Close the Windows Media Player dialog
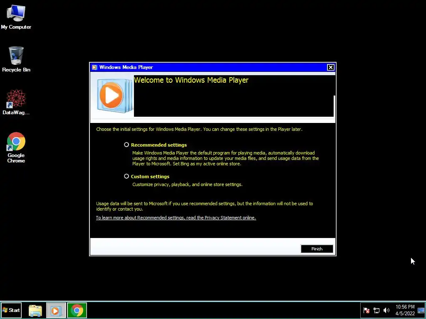Viewport: 426px width, 319px height. (330, 67)
